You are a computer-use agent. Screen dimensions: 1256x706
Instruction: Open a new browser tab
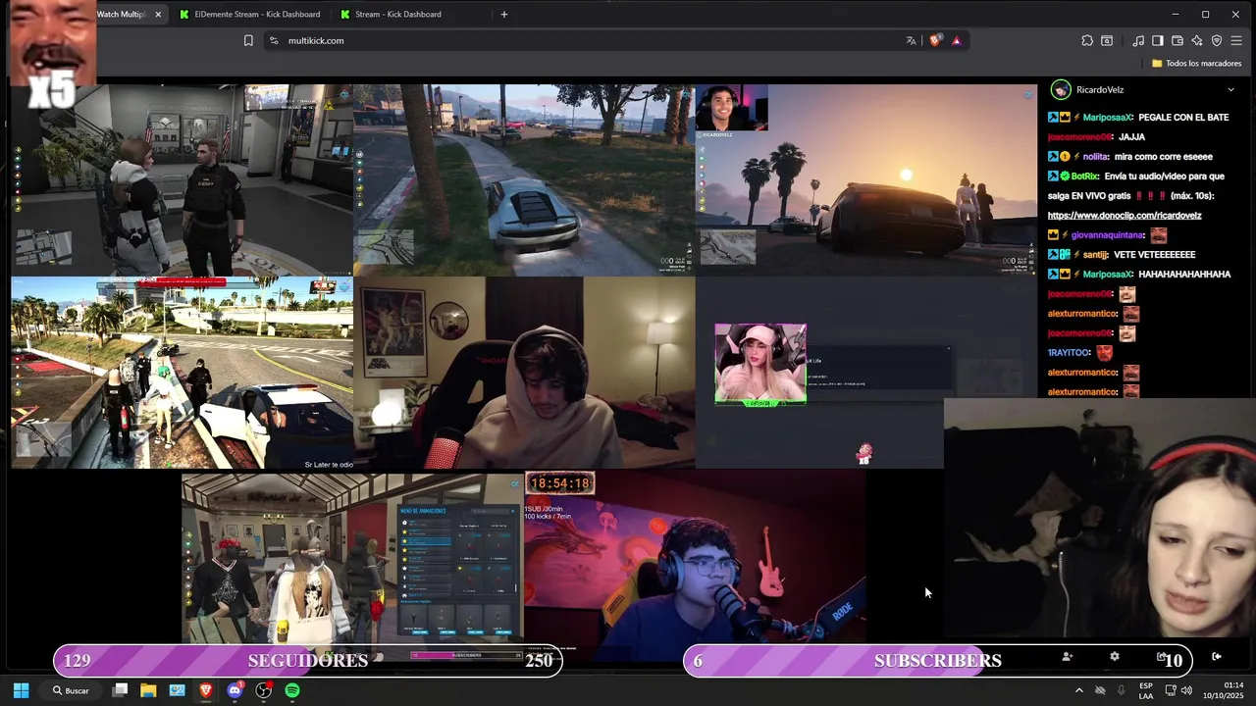click(x=504, y=14)
